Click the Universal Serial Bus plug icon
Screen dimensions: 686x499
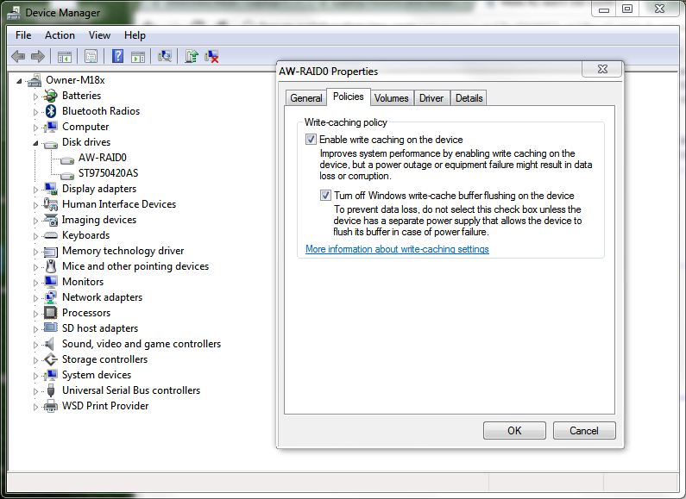(x=51, y=390)
